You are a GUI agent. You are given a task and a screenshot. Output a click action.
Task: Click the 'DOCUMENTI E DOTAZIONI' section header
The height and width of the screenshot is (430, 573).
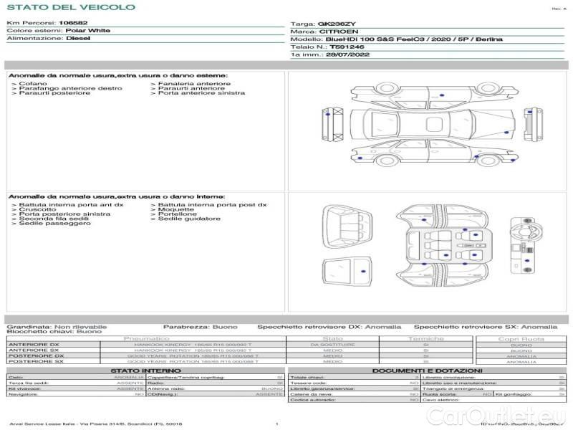click(426, 371)
